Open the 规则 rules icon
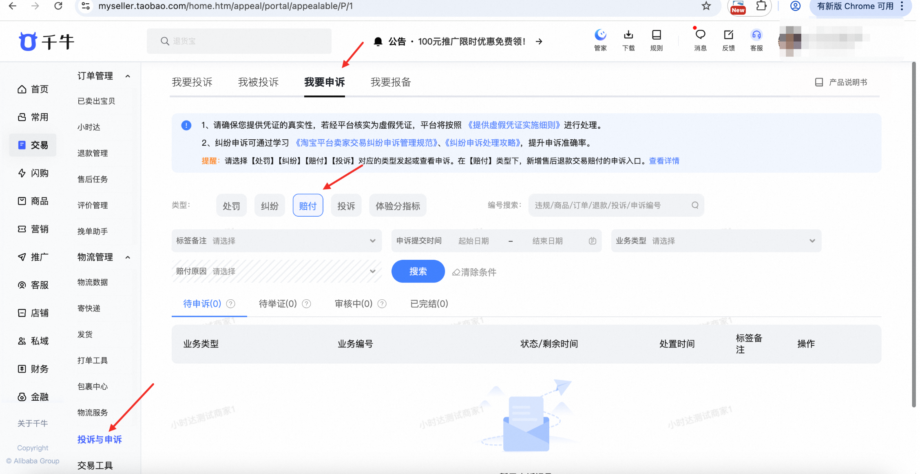 coord(657,40)
